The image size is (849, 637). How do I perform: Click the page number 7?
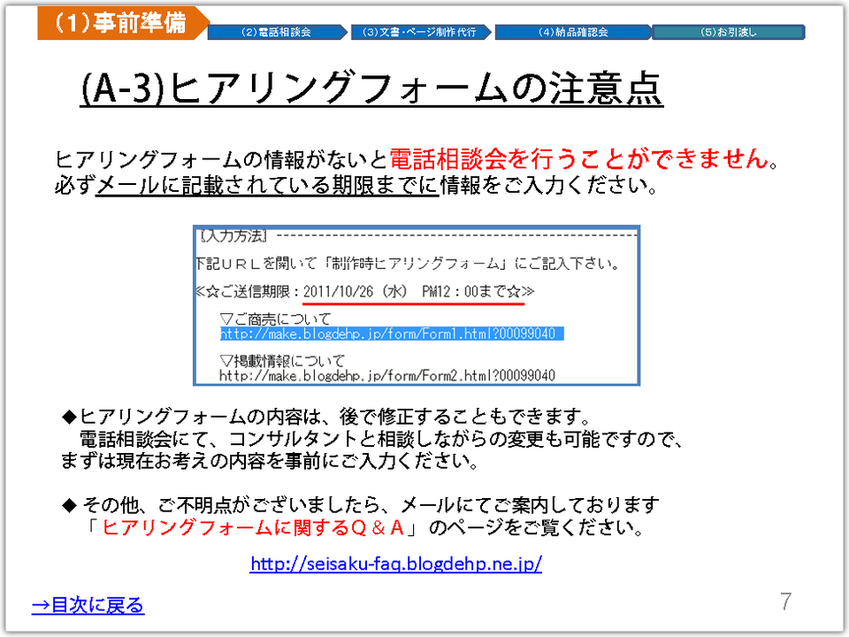785,602
